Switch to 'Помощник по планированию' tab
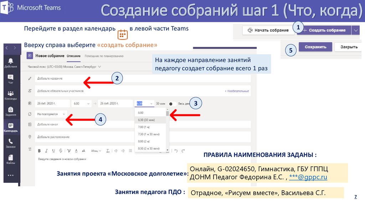Viewport: 365px width, 205px height. [104, 56]
